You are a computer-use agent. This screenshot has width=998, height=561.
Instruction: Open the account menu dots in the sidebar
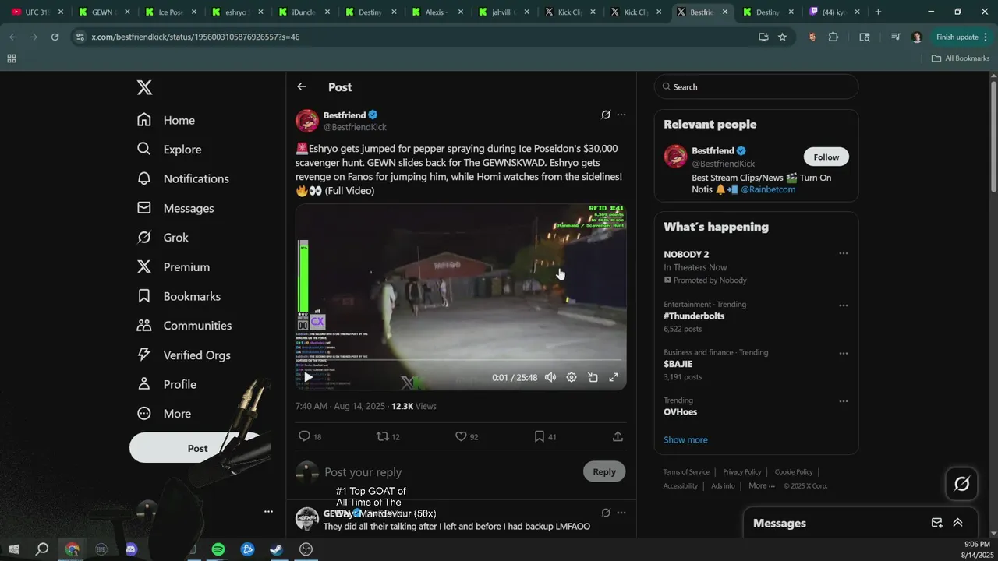pos(268,512)
